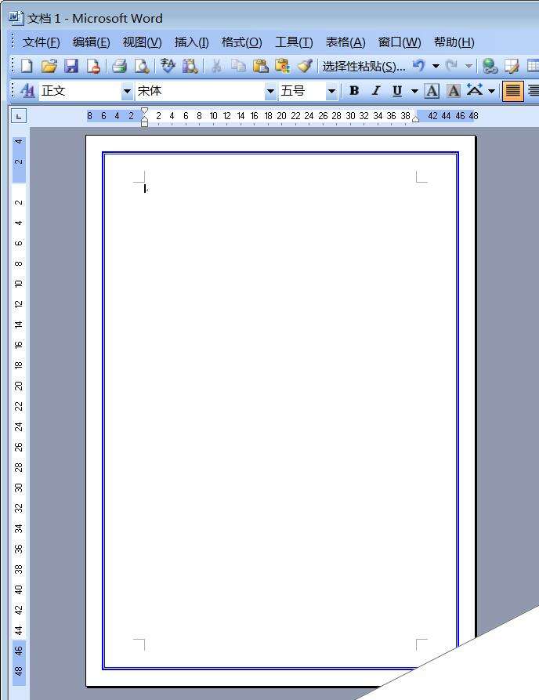Image resolution: width=539 pixels, height=700 pixels.
Task: Open the 格式(O) menu
Action: (x=241, y=42)
